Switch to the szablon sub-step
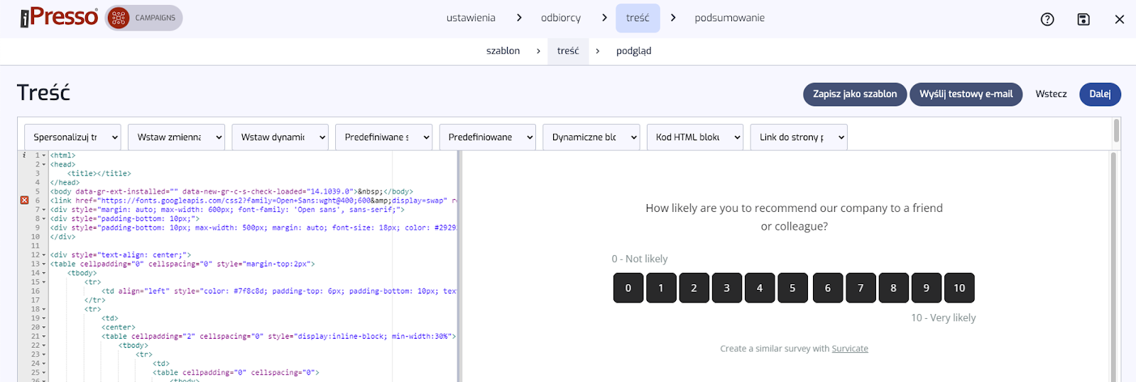1136x382 pixels. pyautogui.click(x=503, y=51)
